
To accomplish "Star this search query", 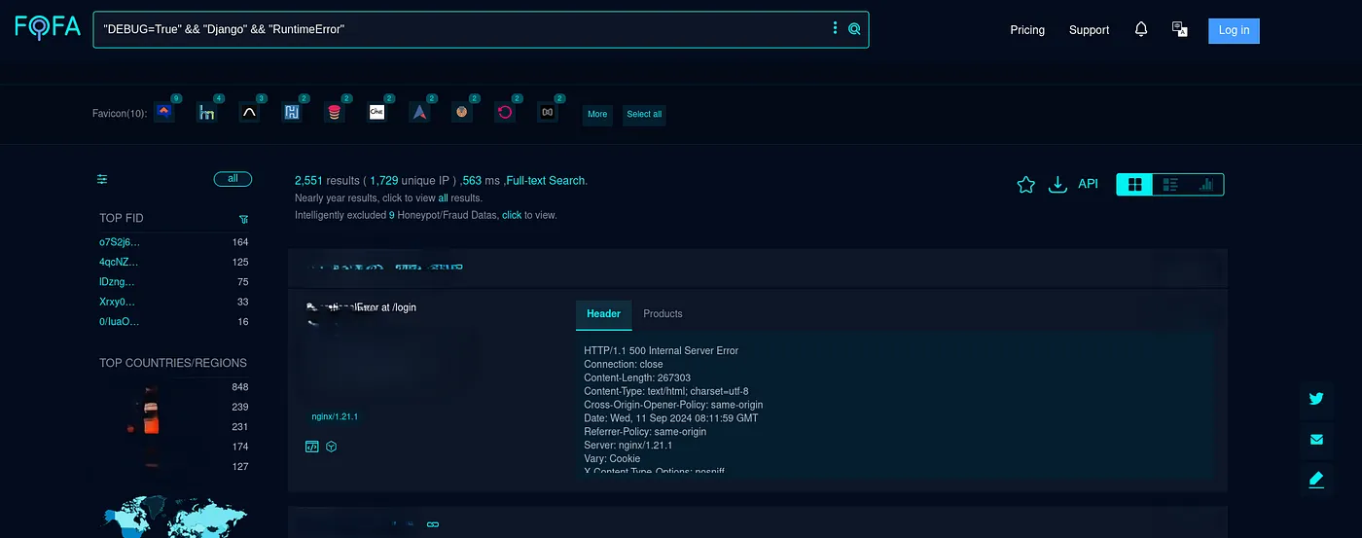I will click(1025, 184).
